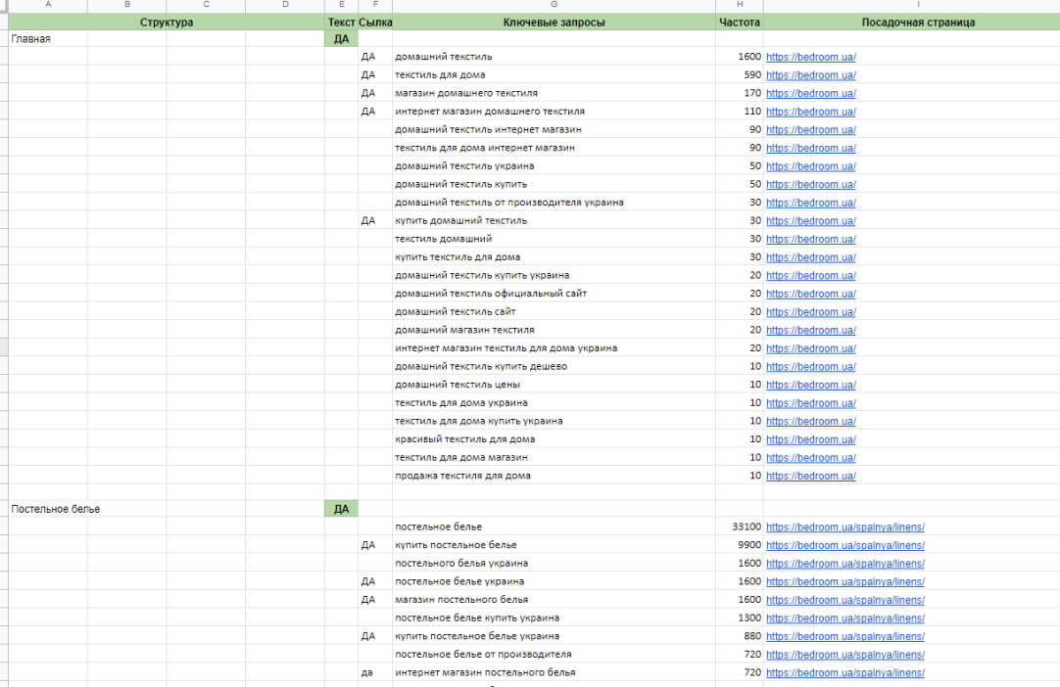Select frequency cell 880

click(740, 636)
